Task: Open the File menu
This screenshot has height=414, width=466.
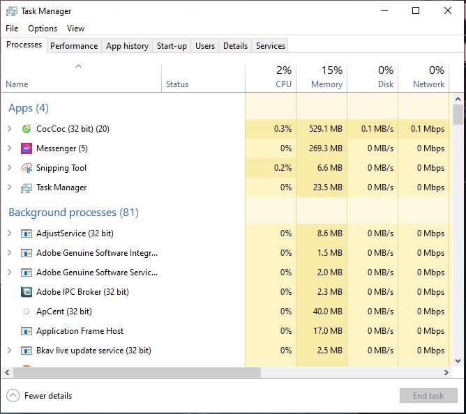Action: [x=12, y=29]
